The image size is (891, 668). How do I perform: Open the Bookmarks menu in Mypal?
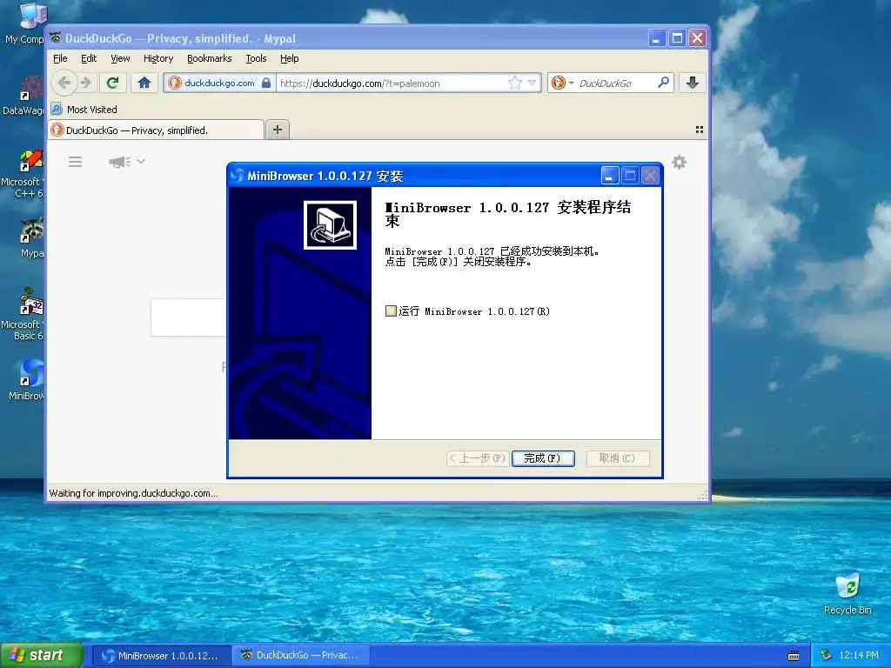[x=209, y=58]
